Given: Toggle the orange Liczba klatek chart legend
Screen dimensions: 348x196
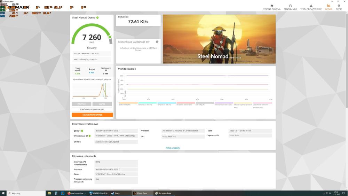Looking at the screenshot, I should coord(128,103).
